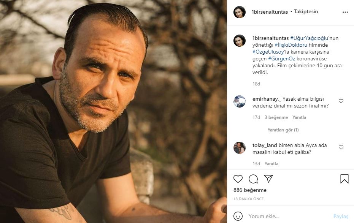Like tolay_land's comment
The height and width of the screenshot is (223, 354).
click(341, 147)
